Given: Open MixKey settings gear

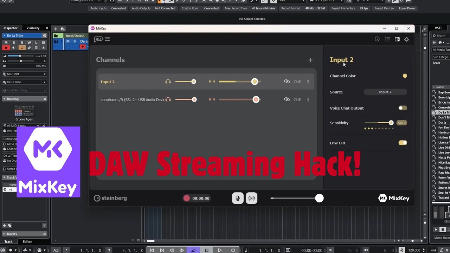Looking at the screenshot, I should click(406, 39).
